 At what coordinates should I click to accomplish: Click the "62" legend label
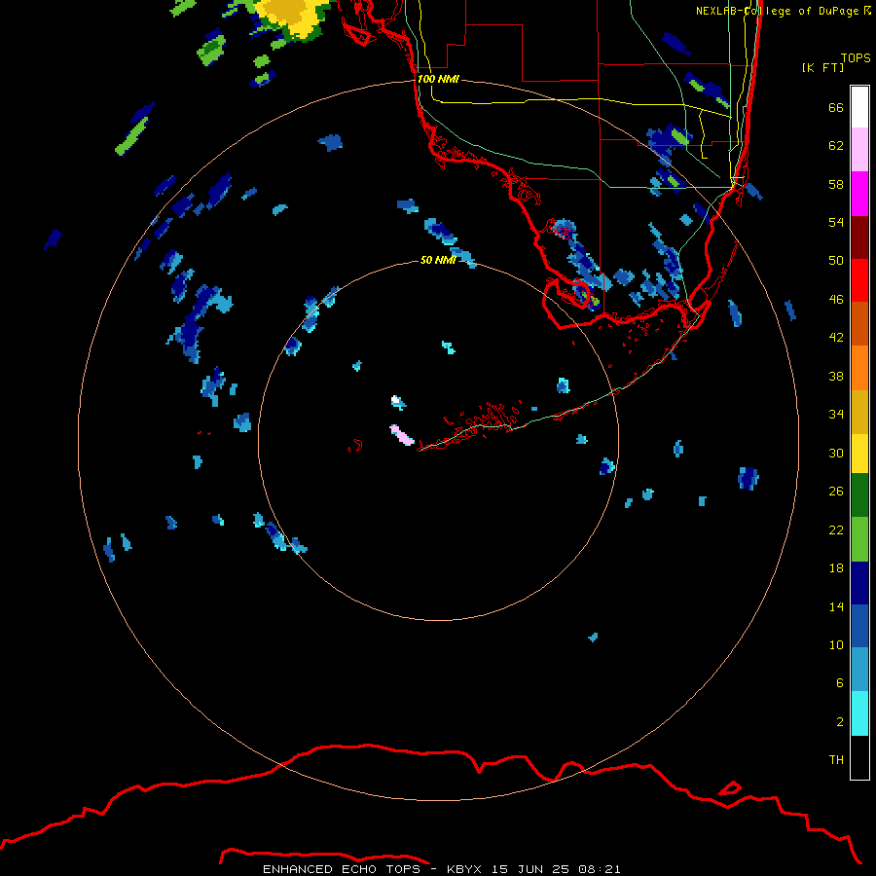(x=836, y=146)
